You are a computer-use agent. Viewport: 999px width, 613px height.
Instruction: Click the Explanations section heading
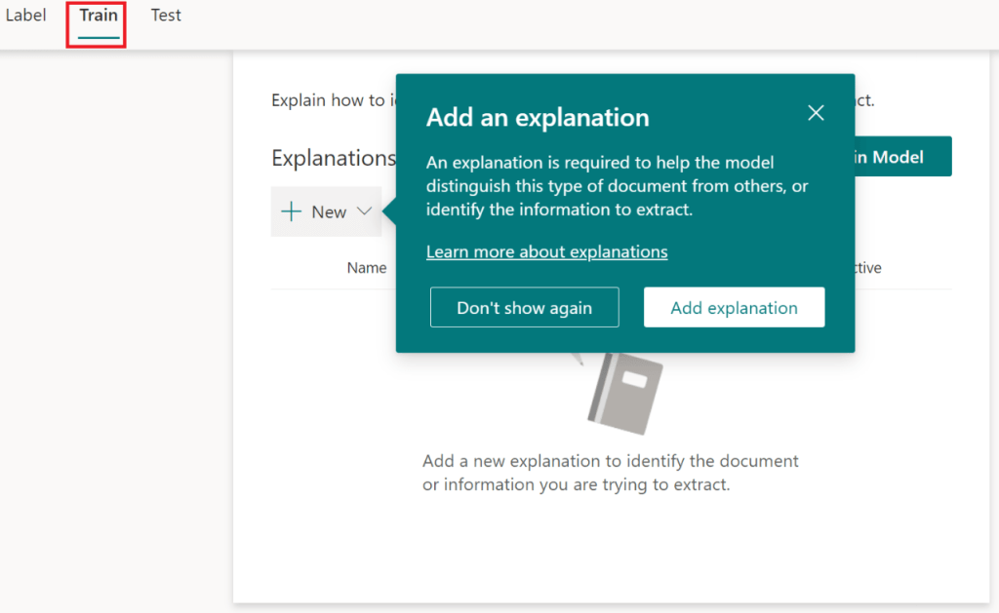pos(332,158)
